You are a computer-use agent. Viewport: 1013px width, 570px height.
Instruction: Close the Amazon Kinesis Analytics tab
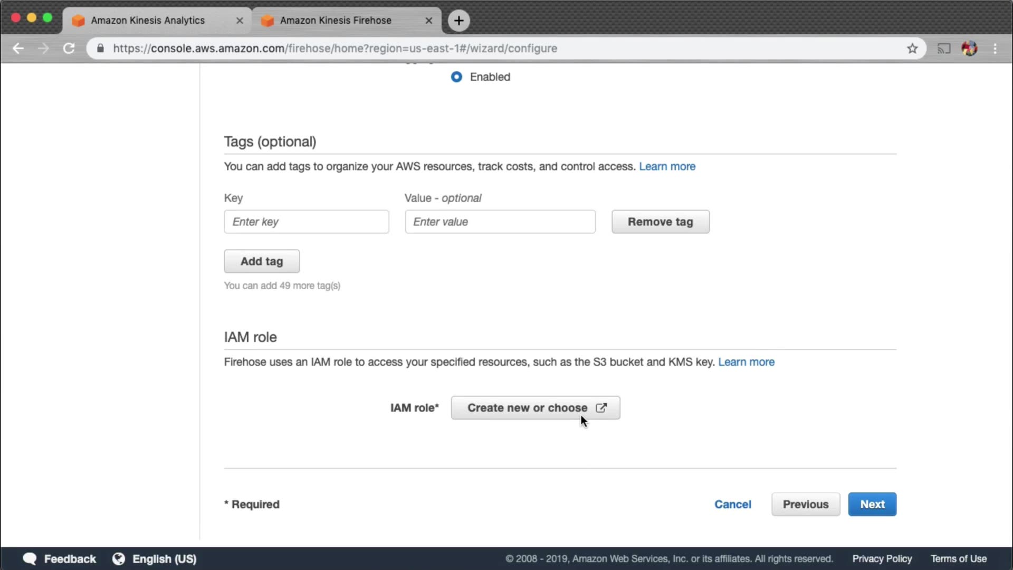[240, 21]
